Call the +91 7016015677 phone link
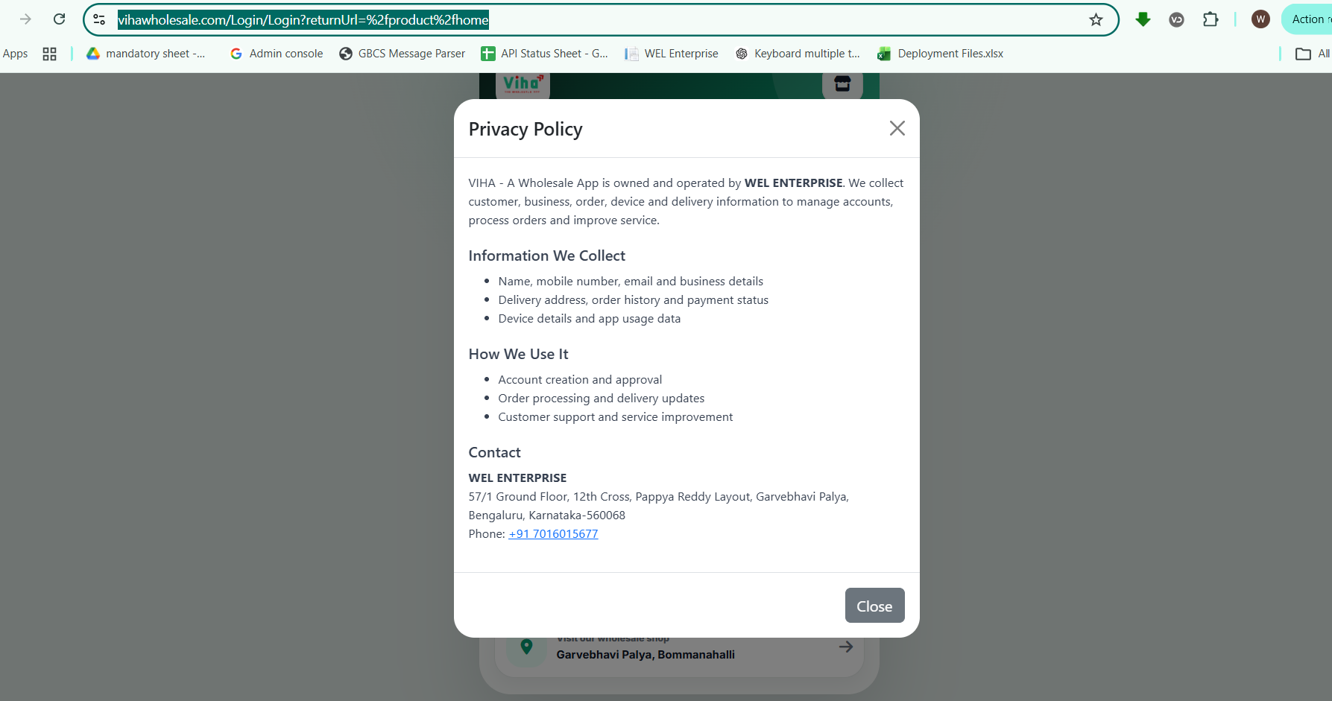This screenshot has width=1332, height=701. tap(553, 533)
